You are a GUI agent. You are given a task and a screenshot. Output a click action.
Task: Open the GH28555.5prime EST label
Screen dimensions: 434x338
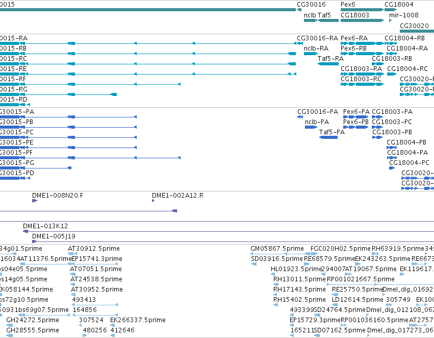tap(33, 330)
